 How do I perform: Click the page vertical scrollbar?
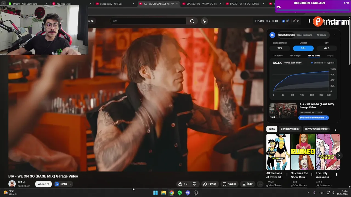tap(349, 41)
